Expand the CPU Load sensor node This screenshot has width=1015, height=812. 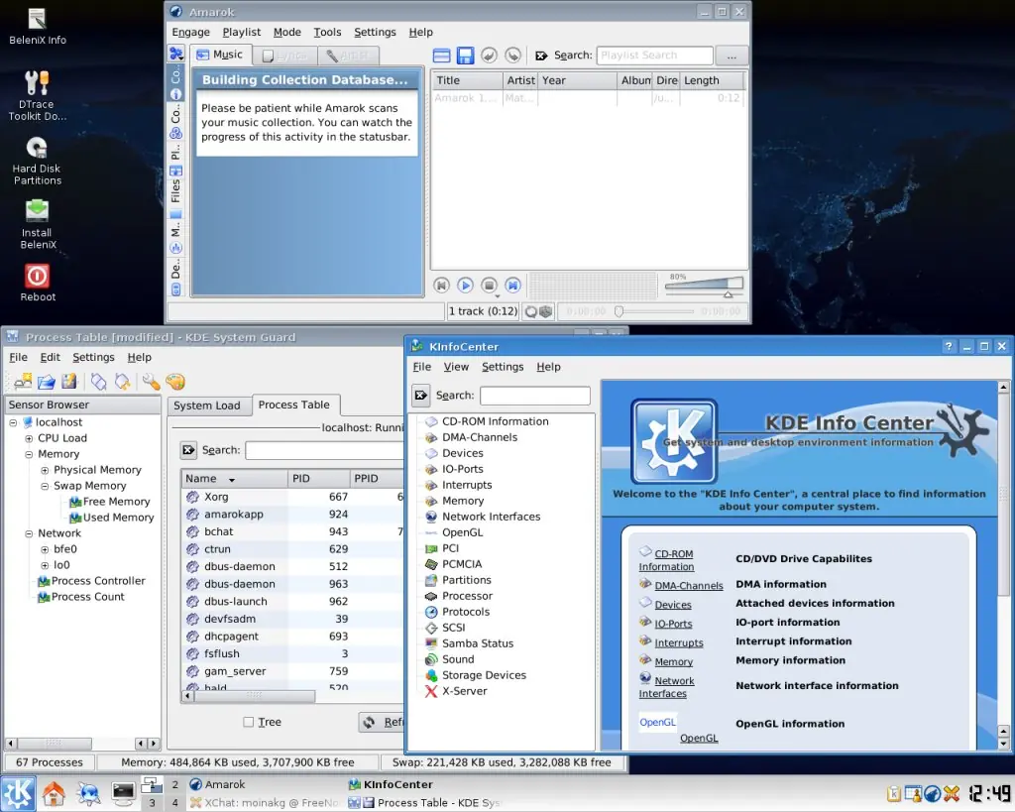(x=29, y=438)
